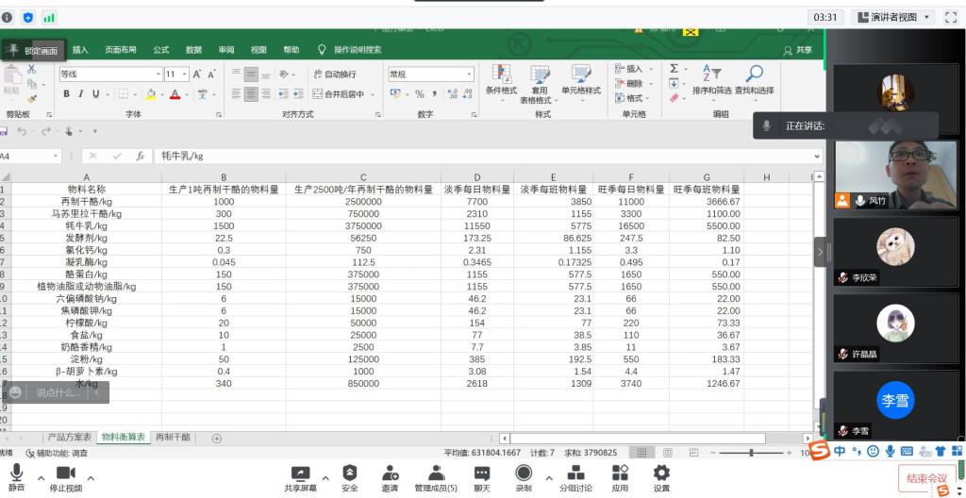Click the End Meeting (结束会议) button

925,478
